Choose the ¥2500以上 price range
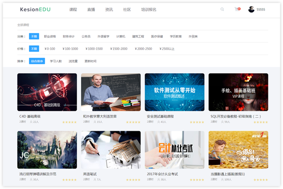Image resolution: width=283 pixels, height=189 pixels. pyautogui.click(x=167, y=49)
